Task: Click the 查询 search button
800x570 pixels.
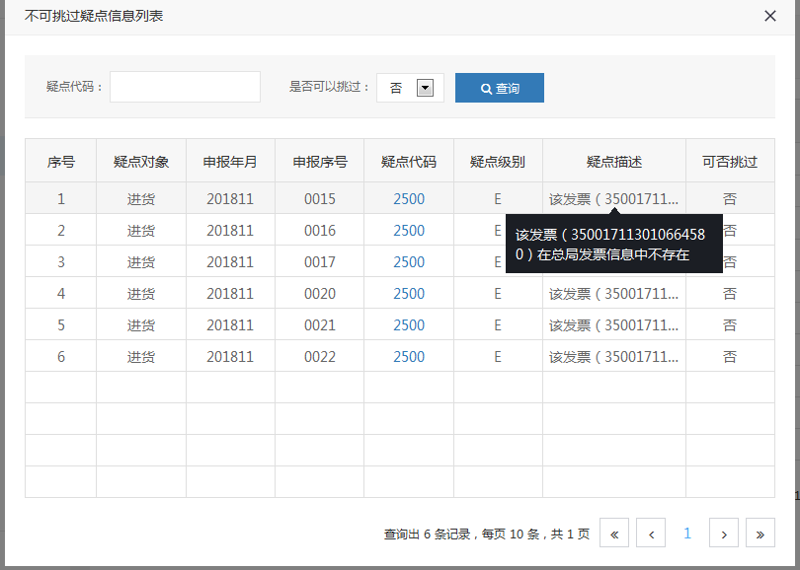Action: [x=500, y=88]
